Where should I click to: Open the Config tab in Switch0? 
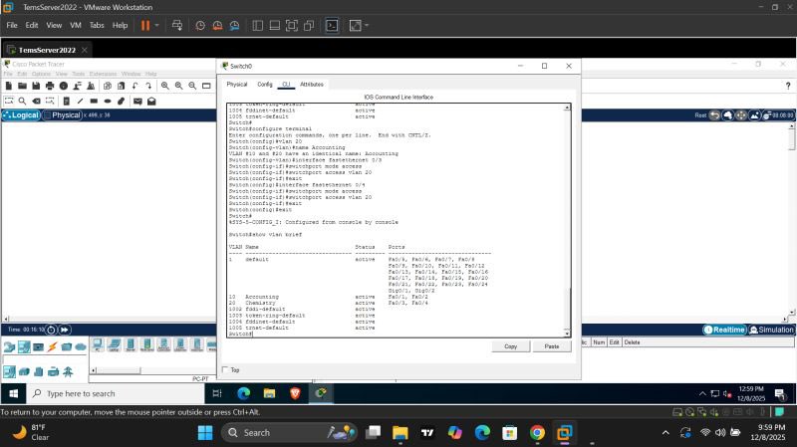tap(265, 85)
